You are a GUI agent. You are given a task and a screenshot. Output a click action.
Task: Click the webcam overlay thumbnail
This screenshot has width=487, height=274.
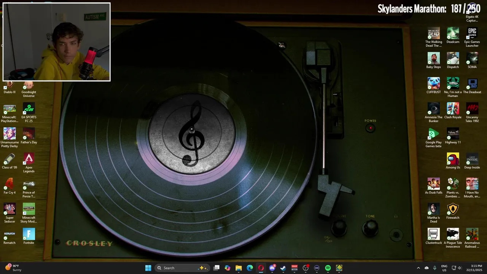(57, 42)
